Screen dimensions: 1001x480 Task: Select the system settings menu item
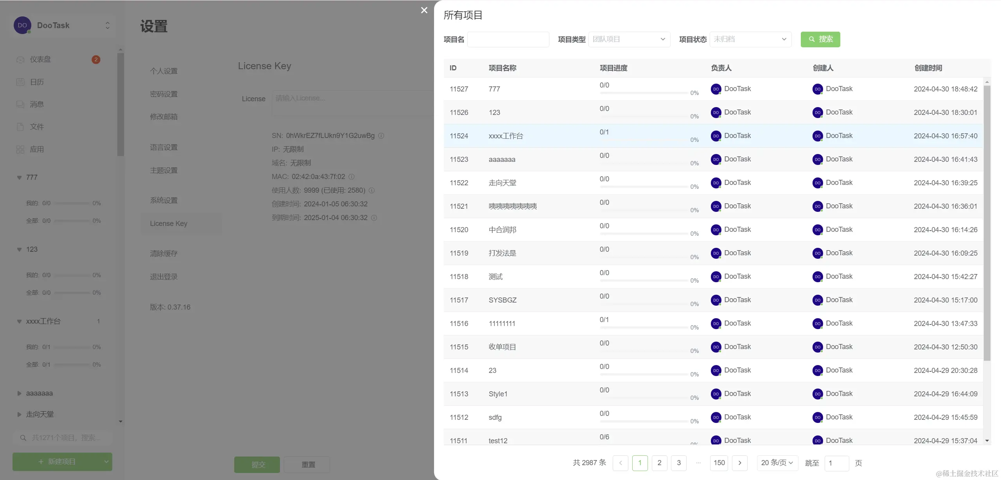[164, 201]
